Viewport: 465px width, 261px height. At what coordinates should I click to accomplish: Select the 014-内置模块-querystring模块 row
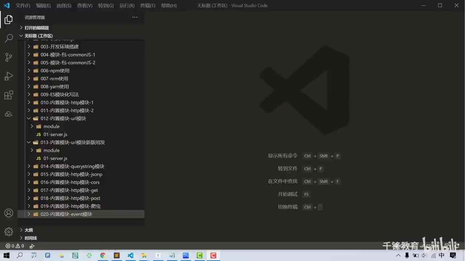coord(81,166)
